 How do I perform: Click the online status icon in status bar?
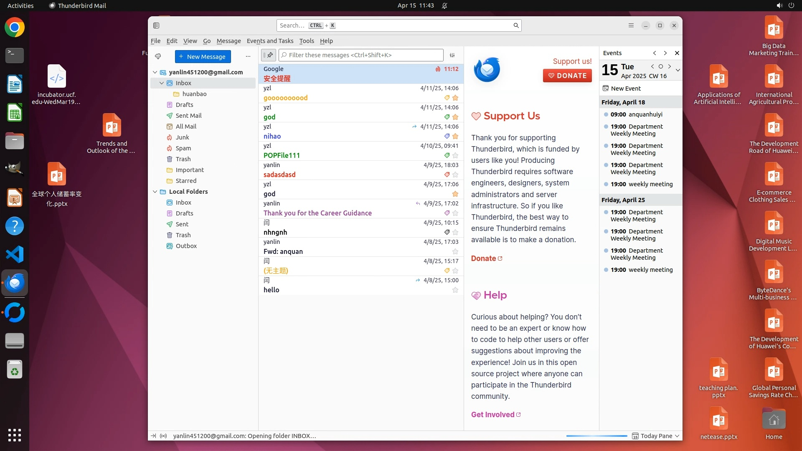(x=164, y=436)
